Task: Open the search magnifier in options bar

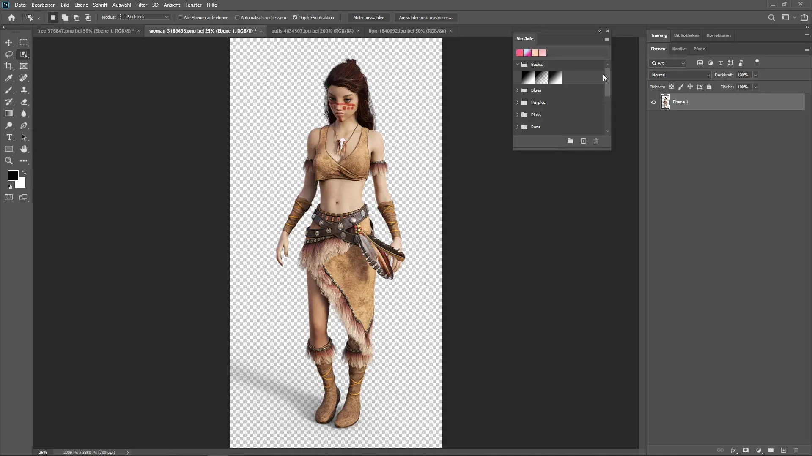Action: (x=771, y=17)
